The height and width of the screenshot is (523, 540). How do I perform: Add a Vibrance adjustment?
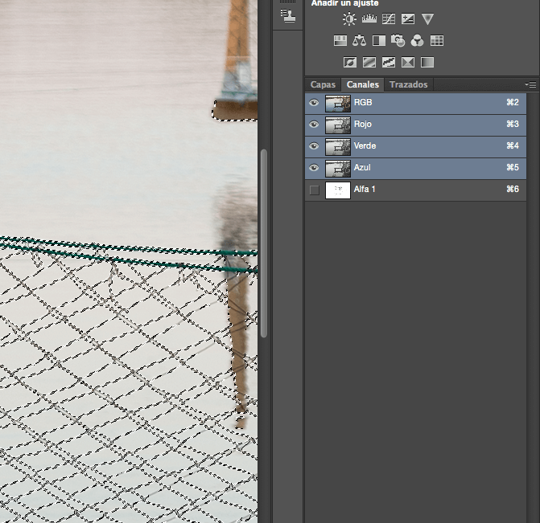coord(427,19)
